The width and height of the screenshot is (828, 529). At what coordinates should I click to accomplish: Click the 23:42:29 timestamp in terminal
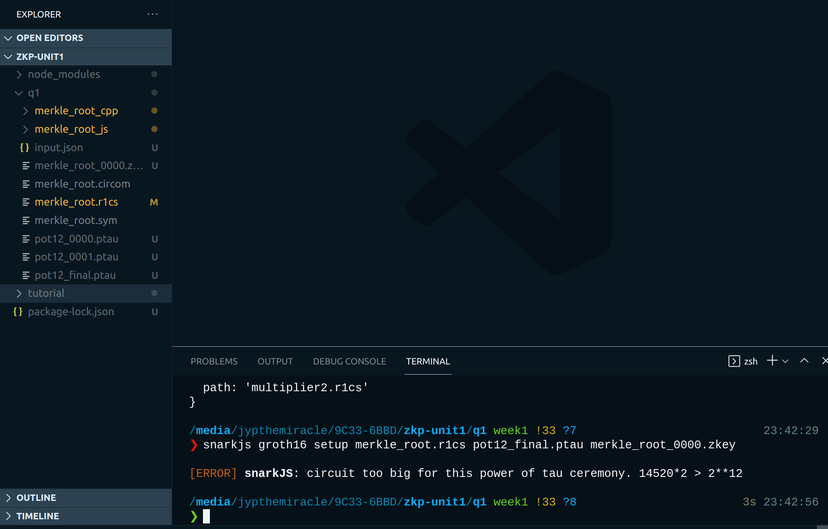(x=791, y=431)
